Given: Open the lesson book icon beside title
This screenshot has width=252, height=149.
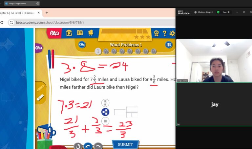Looking at the screenshot, I should pos(169,45).
